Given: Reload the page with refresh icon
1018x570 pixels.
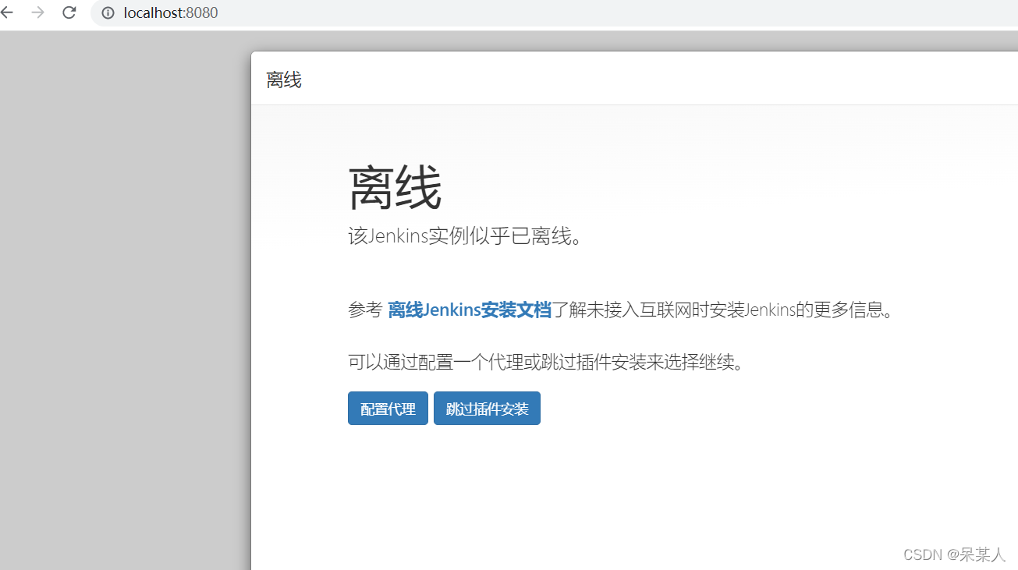Looking at the screenshot, I should point(69,12).
